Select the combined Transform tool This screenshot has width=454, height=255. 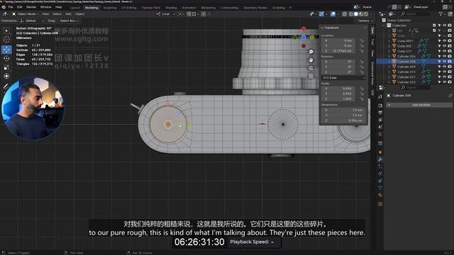coord(6,76)
